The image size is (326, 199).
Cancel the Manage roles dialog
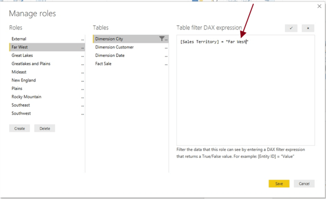pos(304,183)
